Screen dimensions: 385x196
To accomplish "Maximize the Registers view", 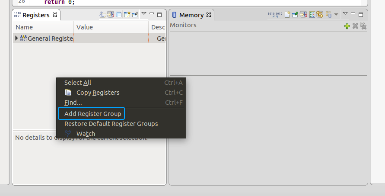I will [x=159, y=15].
